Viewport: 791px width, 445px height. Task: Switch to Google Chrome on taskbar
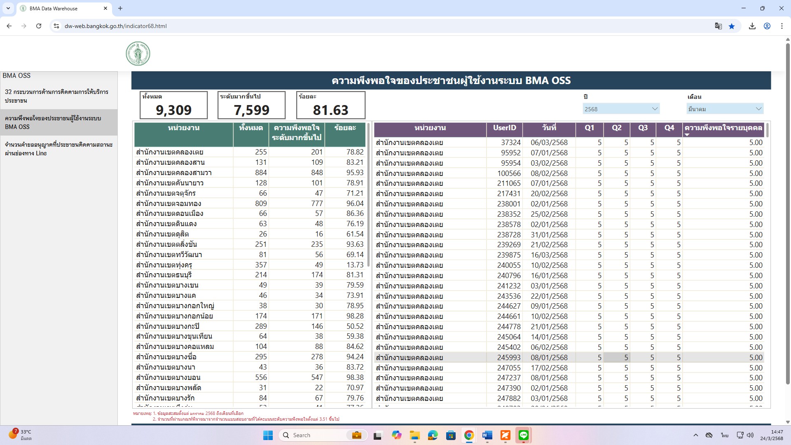(469, 435)
